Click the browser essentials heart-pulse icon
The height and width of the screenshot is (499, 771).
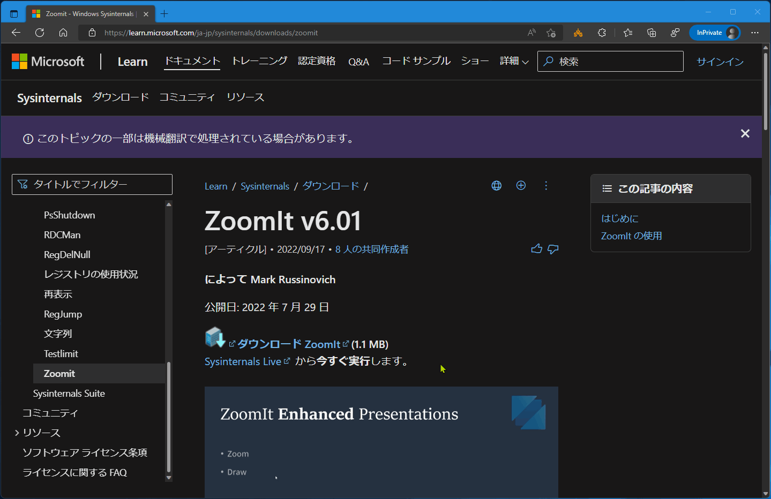coord(675,33)
